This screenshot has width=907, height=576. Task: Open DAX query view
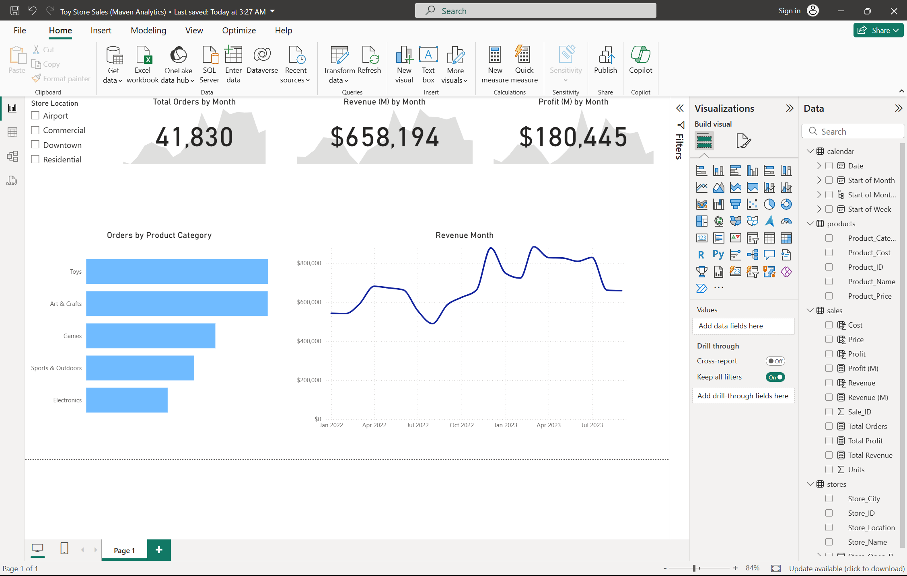pos(12,180)
